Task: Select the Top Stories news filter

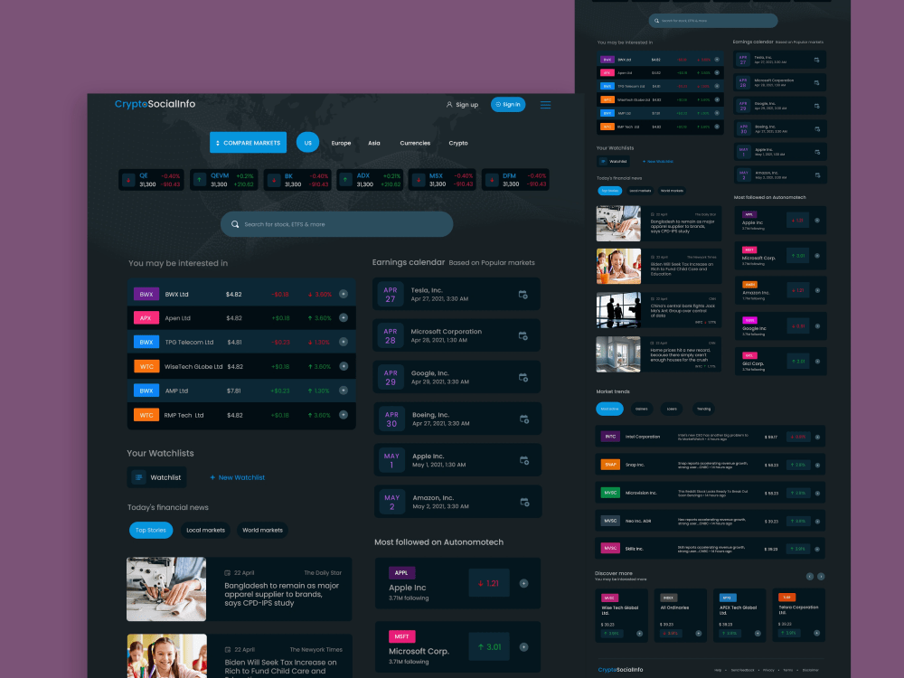Action: tap(151, 530)
